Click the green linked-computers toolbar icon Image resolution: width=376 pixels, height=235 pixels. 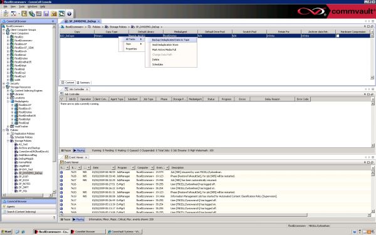tap(32, 14)
